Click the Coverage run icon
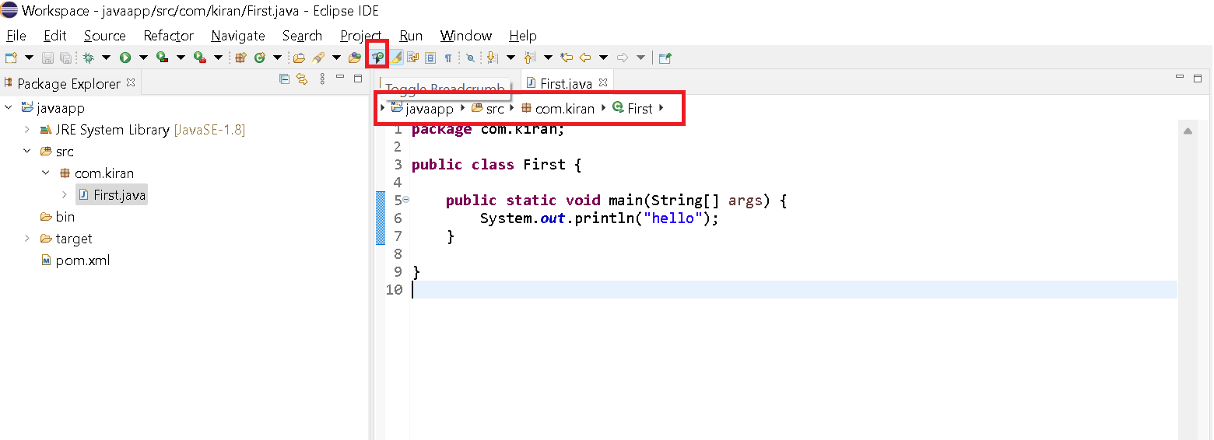This screenshot has width=1214, height=440. click(x=162, y=58)
